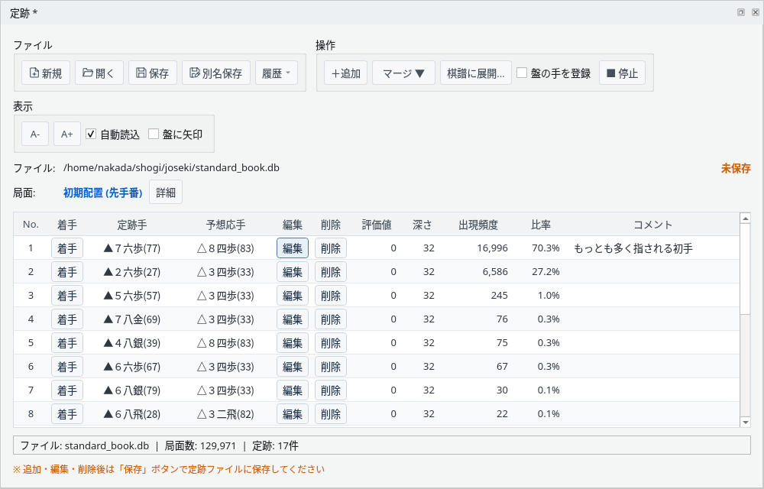Play ▲７六歩(77) using its 着手 button

(x=67, y=248)
